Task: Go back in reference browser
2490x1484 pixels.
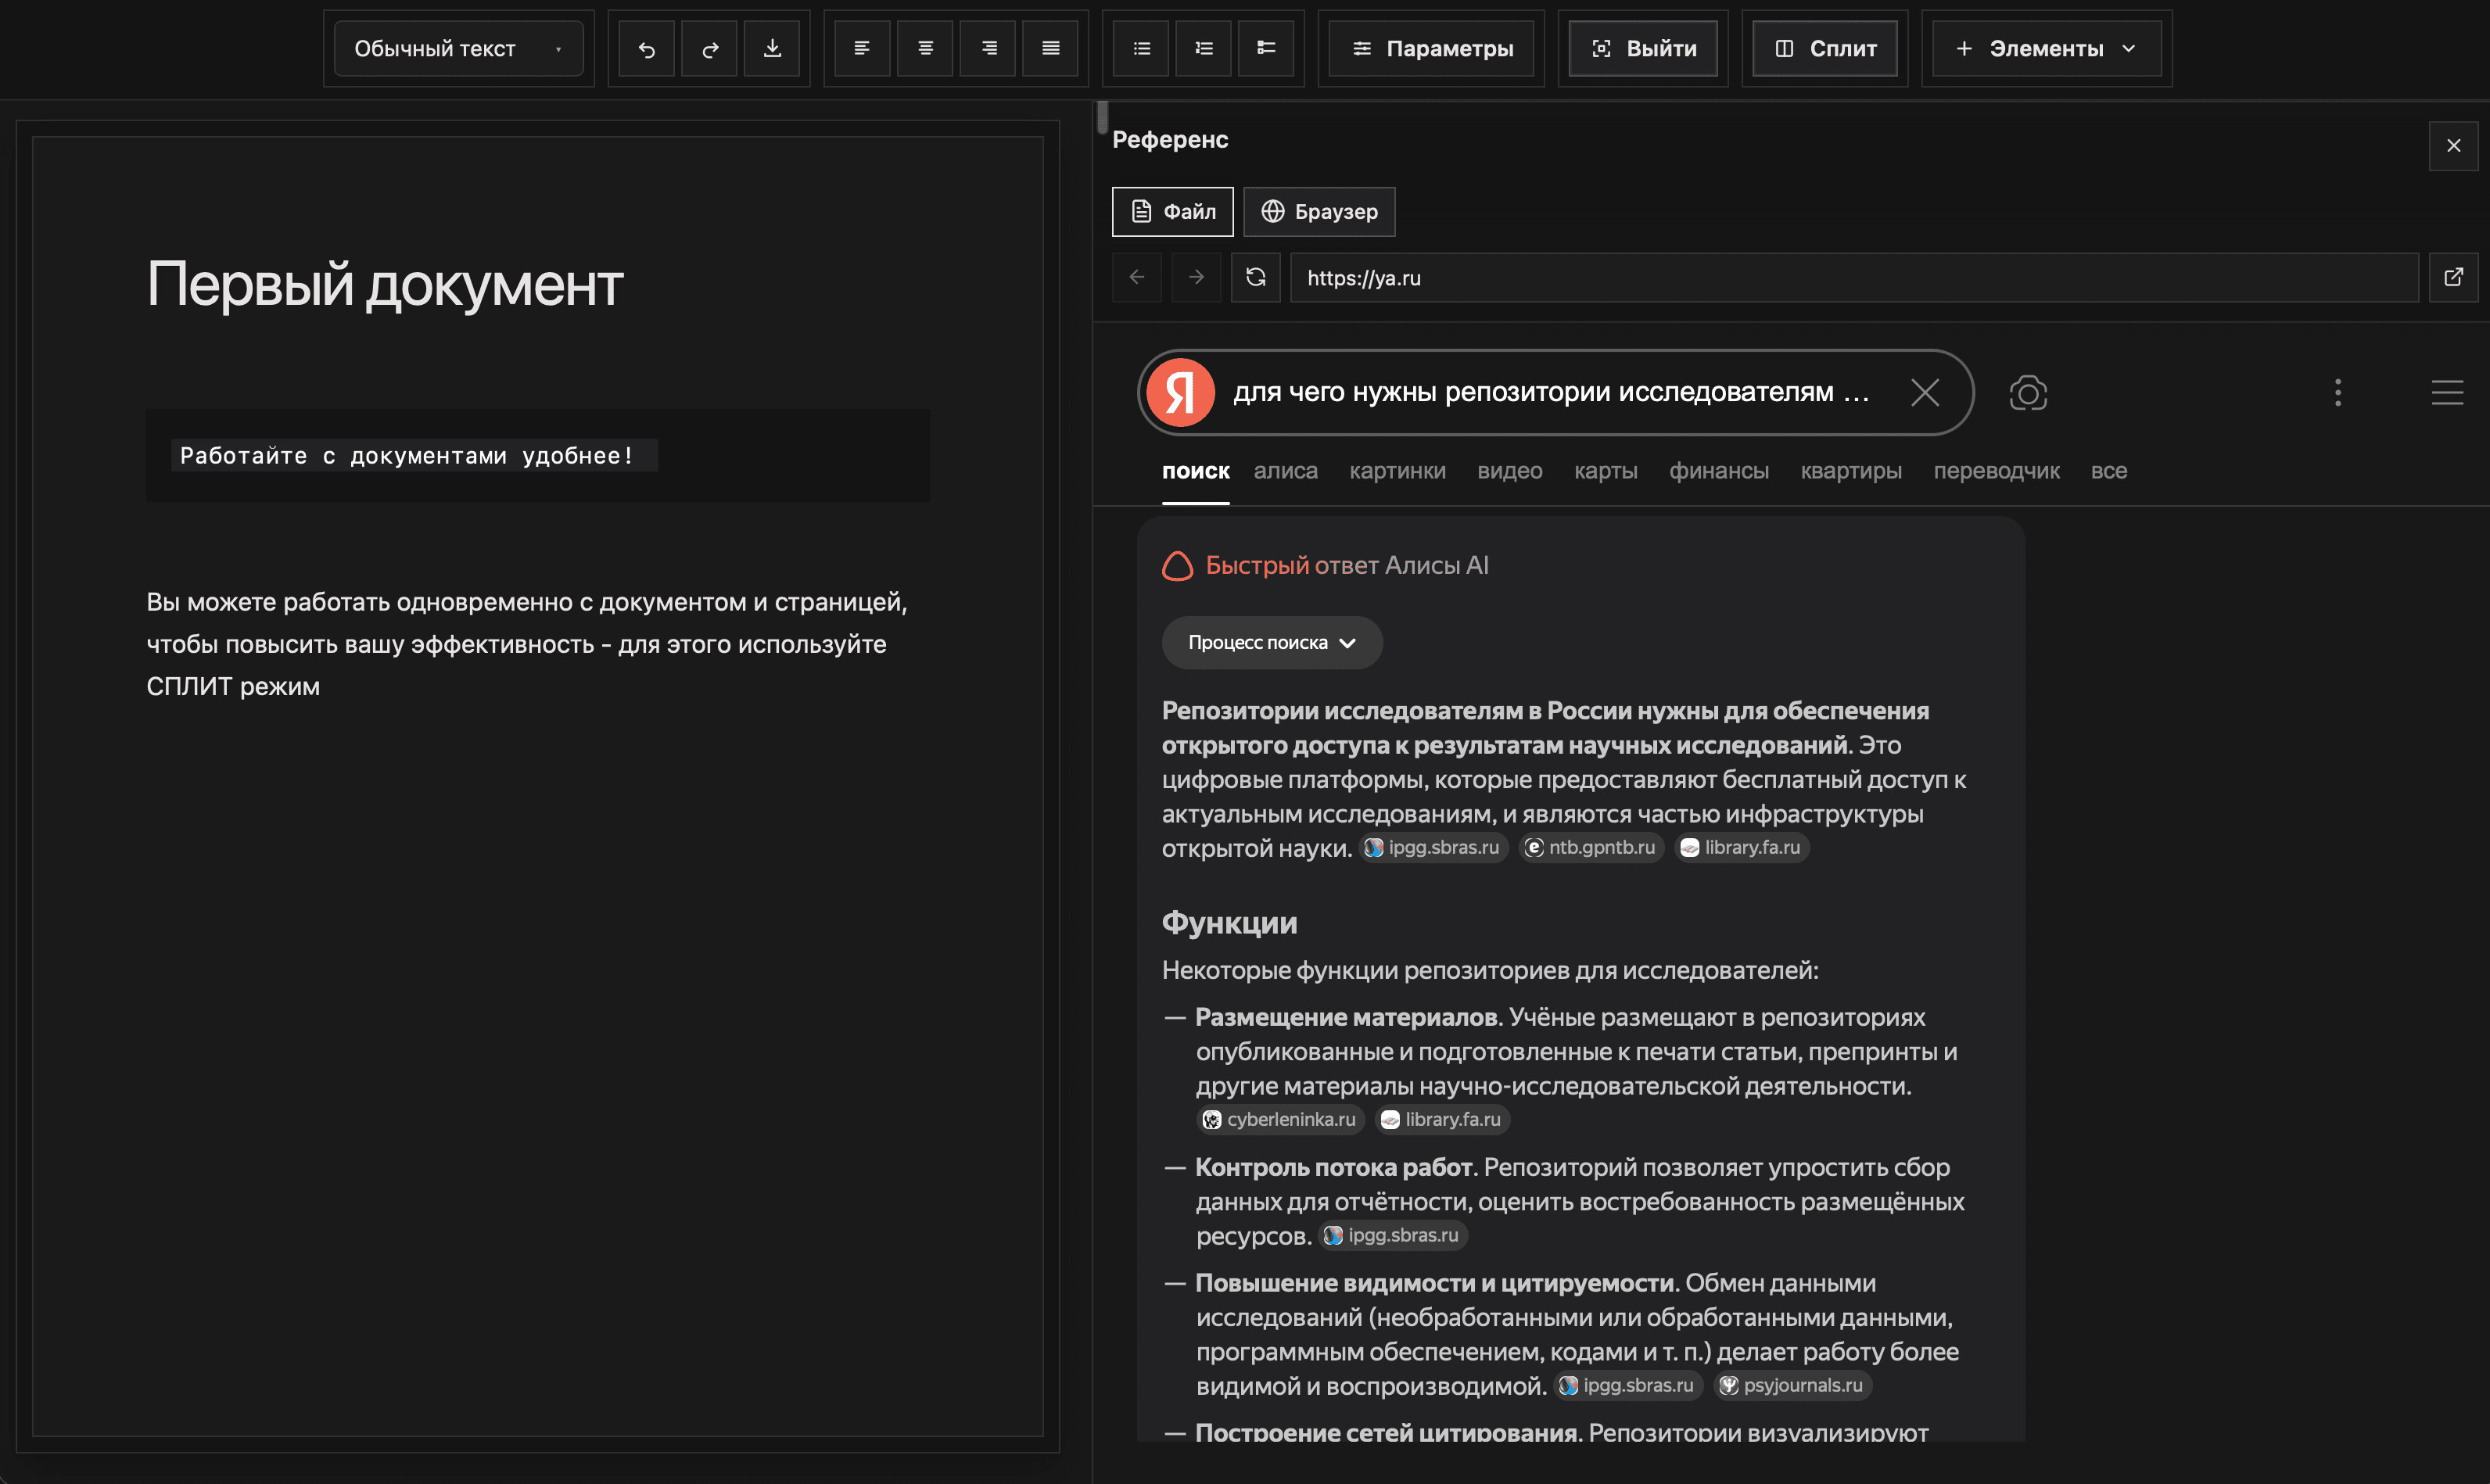Action: [1137, 277]
